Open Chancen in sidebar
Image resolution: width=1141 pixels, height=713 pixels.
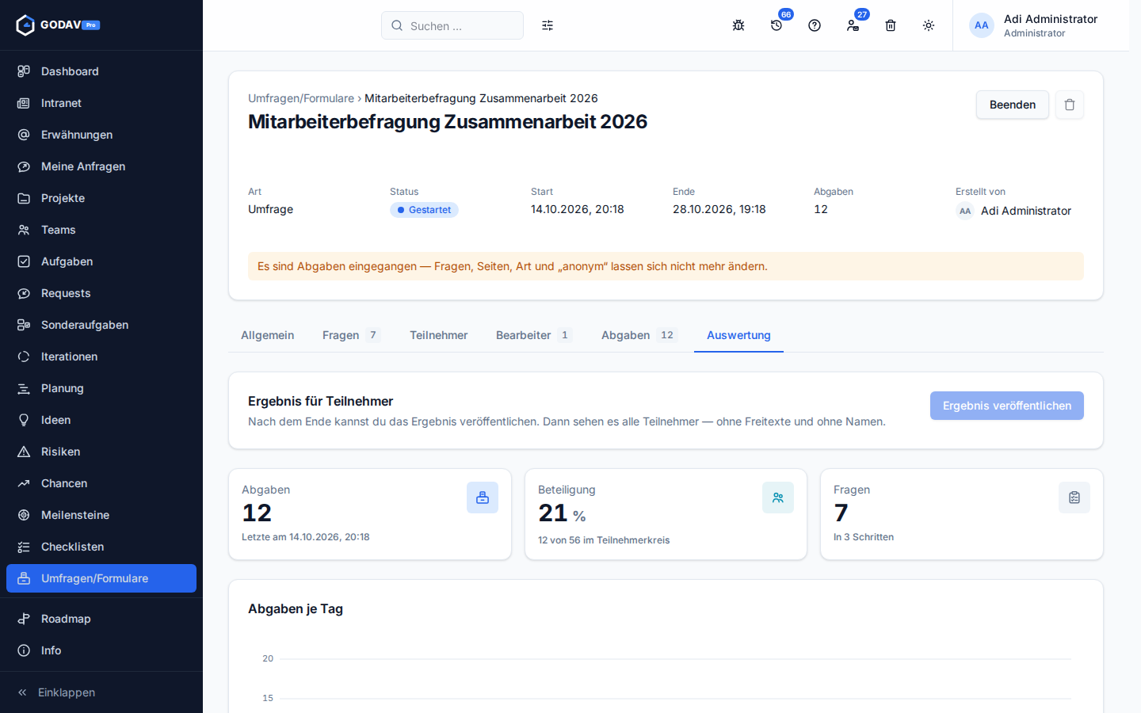101,483
